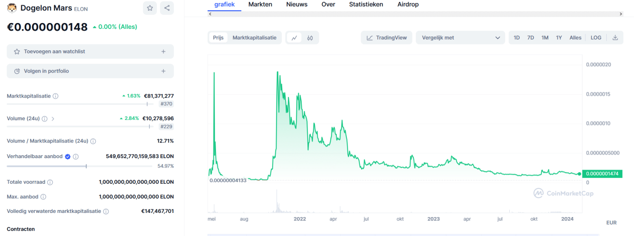
Task: Open the Vergelijk met dropdown
Action: point(460,37)
